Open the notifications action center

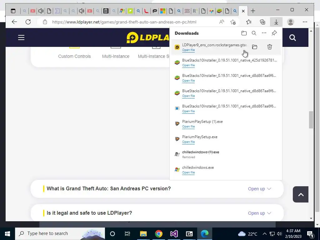click(310, 234)
